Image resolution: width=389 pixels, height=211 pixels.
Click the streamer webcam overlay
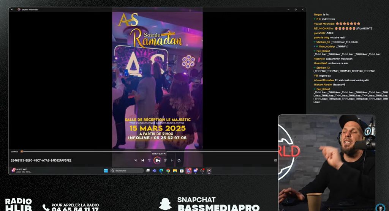tap(327, 163)
